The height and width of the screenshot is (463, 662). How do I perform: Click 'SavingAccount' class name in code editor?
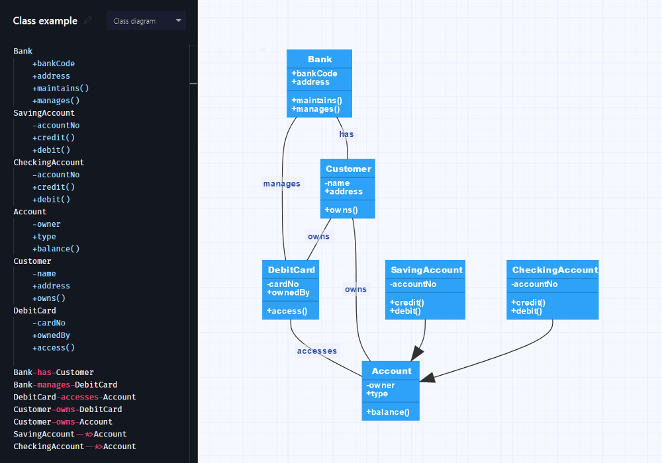click(44, 113)
